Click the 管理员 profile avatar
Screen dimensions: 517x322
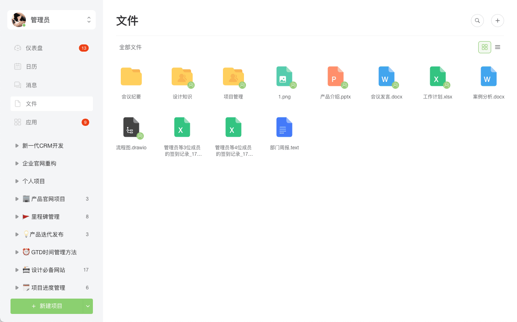[x=18, y=19]
